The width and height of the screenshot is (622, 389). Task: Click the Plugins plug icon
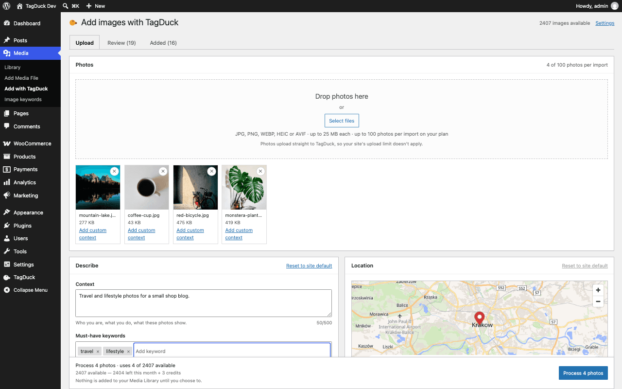click(x=7, y=226)
